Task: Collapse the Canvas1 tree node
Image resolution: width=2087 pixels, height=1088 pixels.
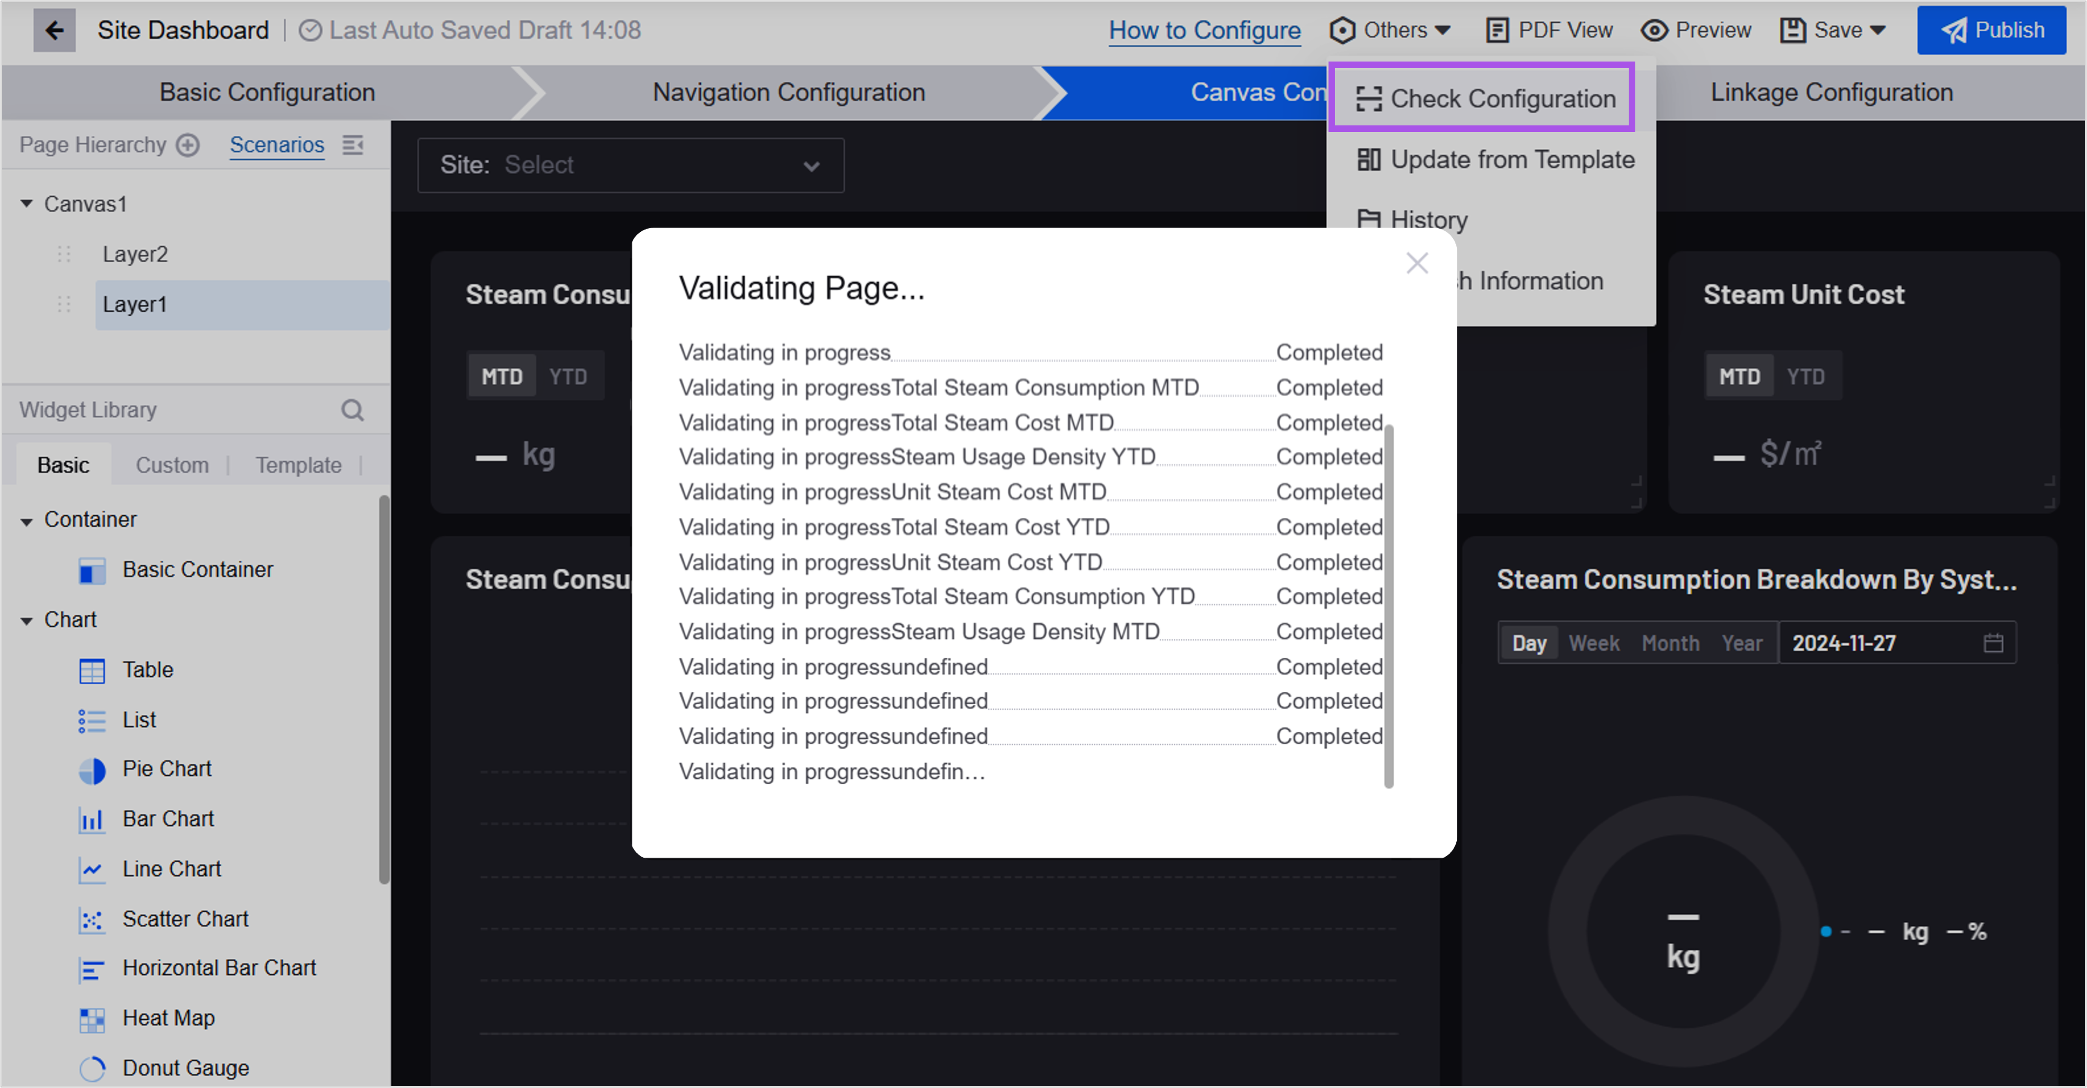Action: pyautogui.click(x=27, y=204)
